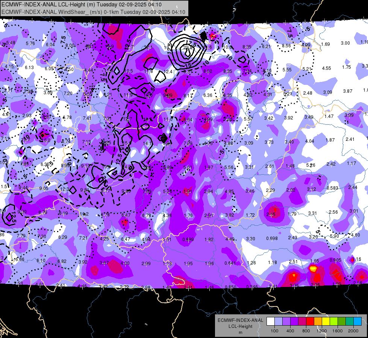This screenshot has width=368, height=338.
Task: Click the grid value 4.04
Action: coord(310,141)
